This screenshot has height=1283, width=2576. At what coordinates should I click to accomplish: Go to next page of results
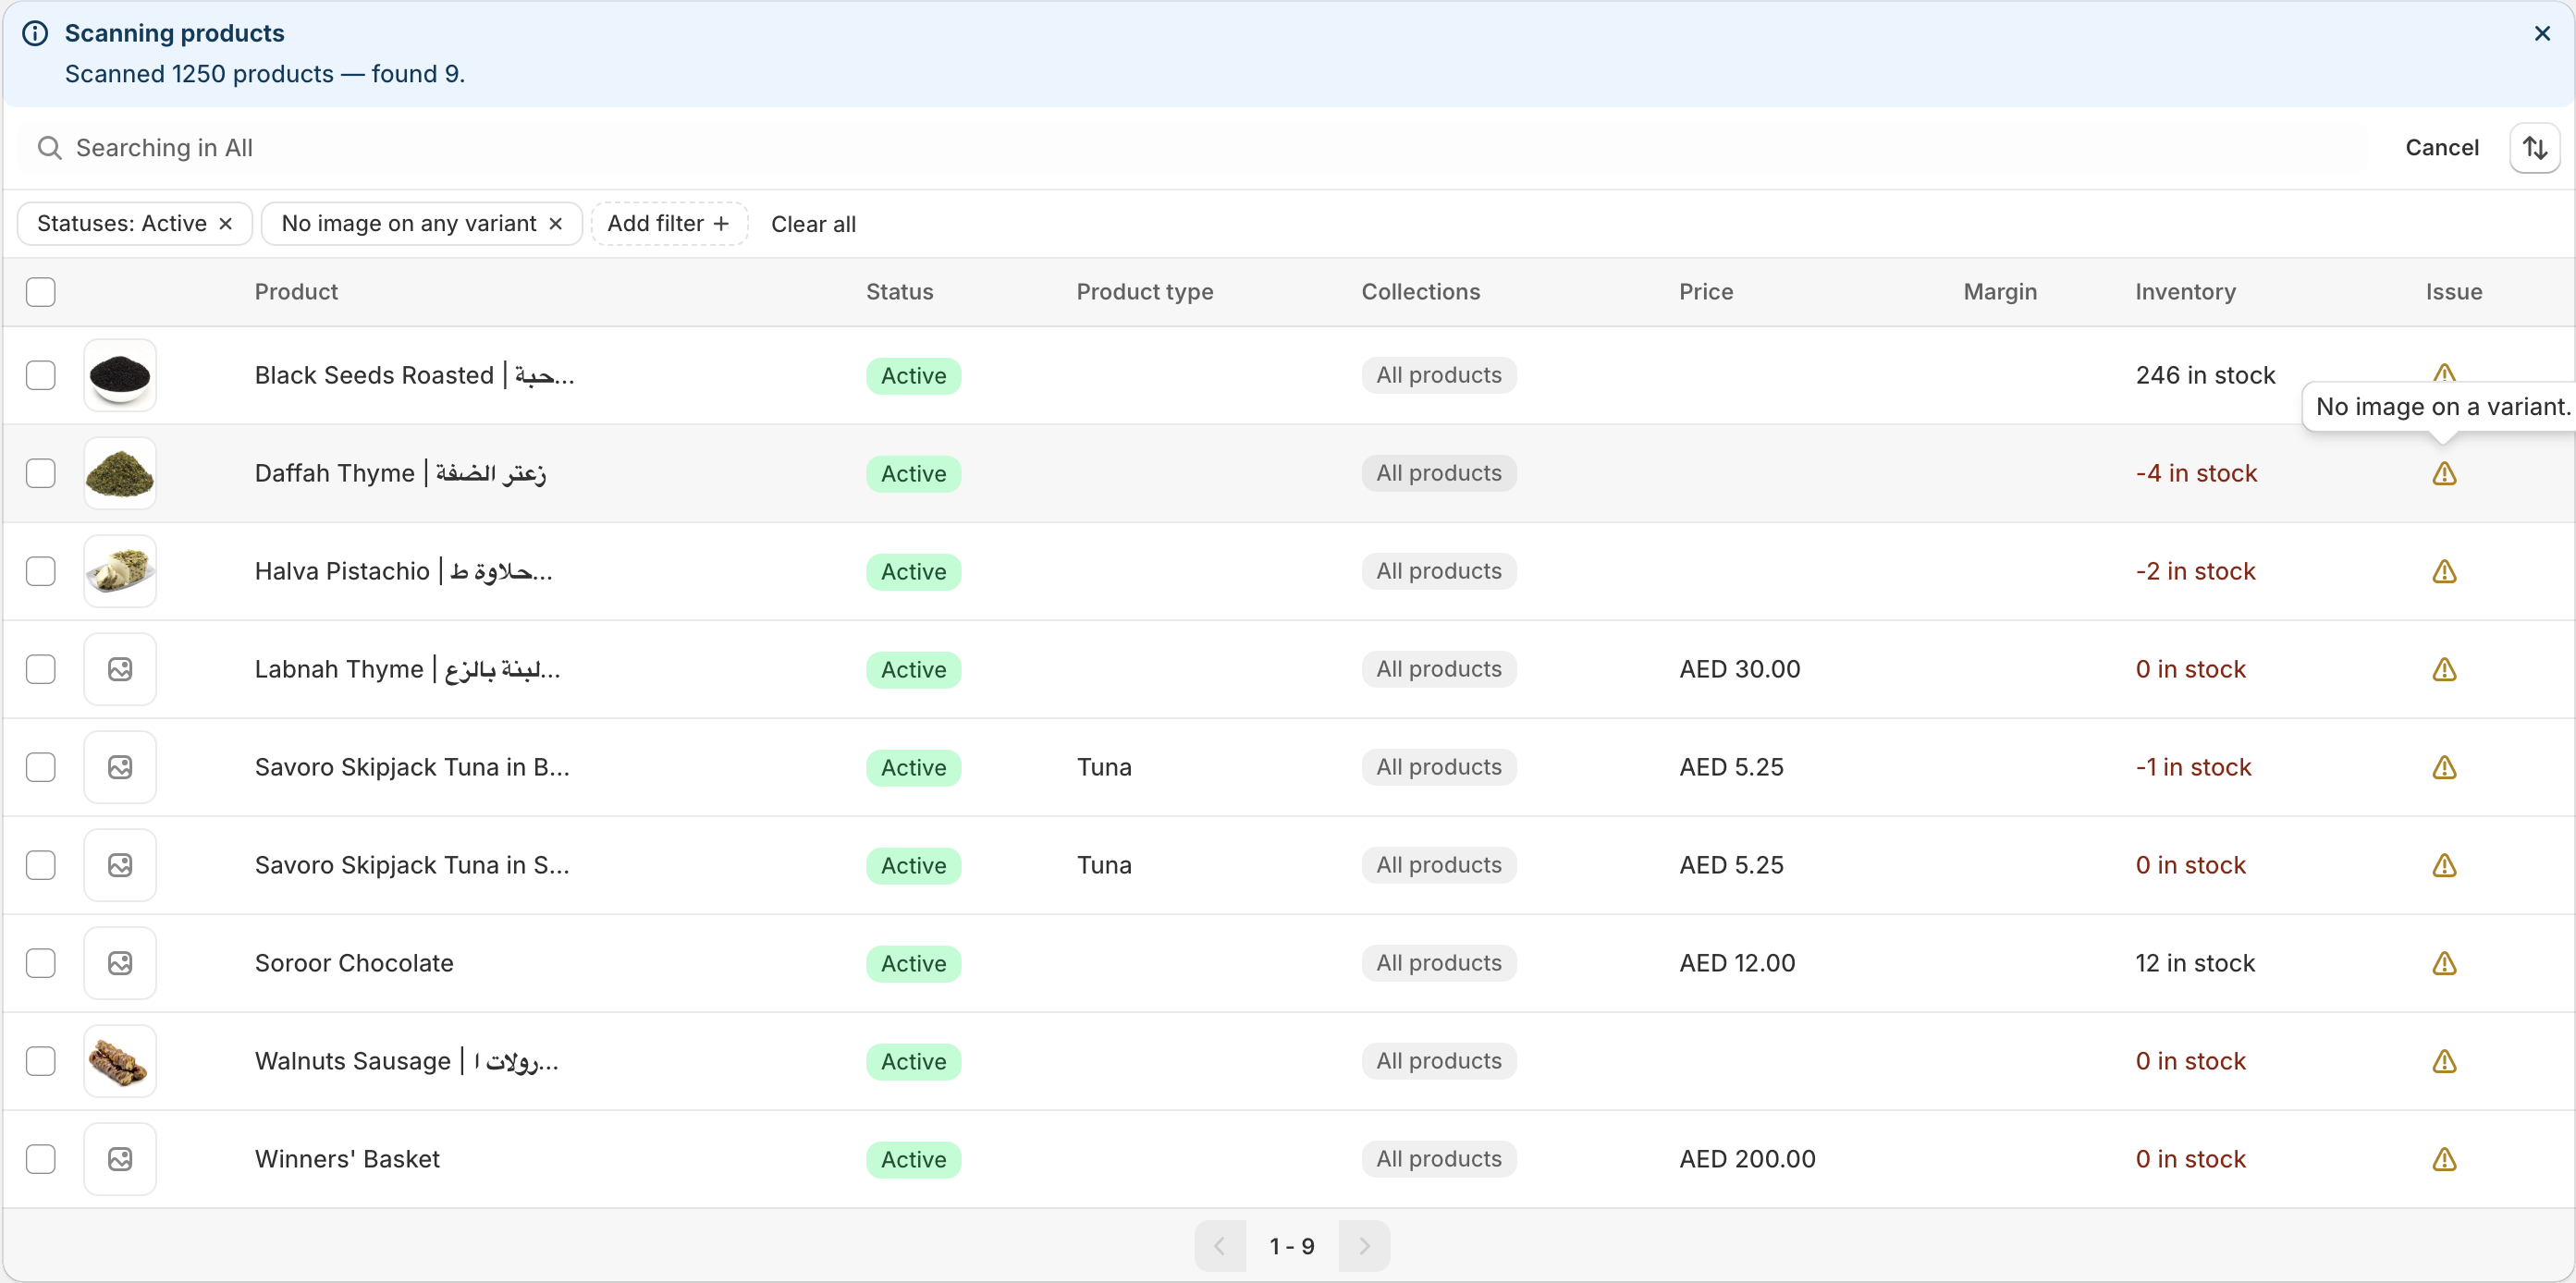[x=1363, y=1246]
